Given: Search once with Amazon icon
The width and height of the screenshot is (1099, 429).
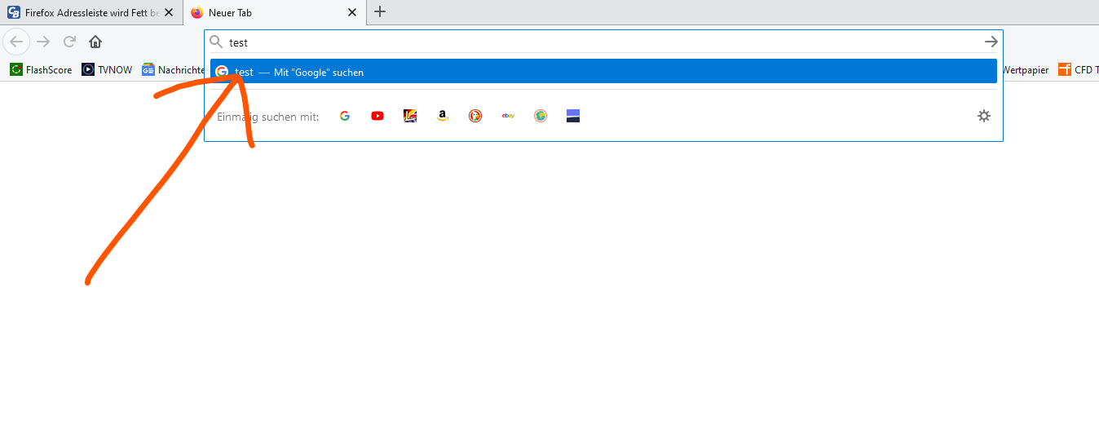Looking at the screenshot, I should tap(443, 116).
